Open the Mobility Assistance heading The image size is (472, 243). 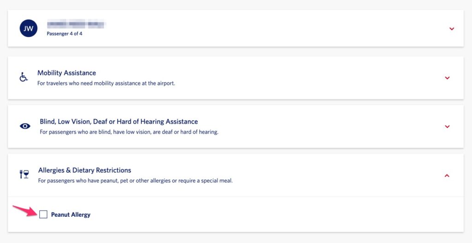pos(67,73)
